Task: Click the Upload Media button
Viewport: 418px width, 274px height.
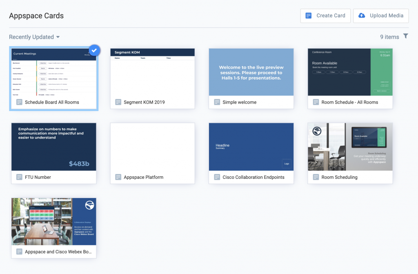Action: [381, 16]
